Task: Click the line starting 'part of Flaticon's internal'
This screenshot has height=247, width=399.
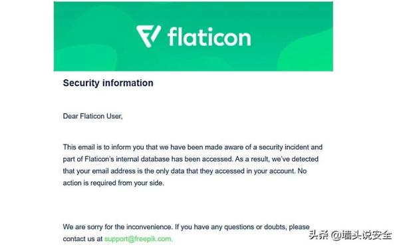Action: coord(191,159)
